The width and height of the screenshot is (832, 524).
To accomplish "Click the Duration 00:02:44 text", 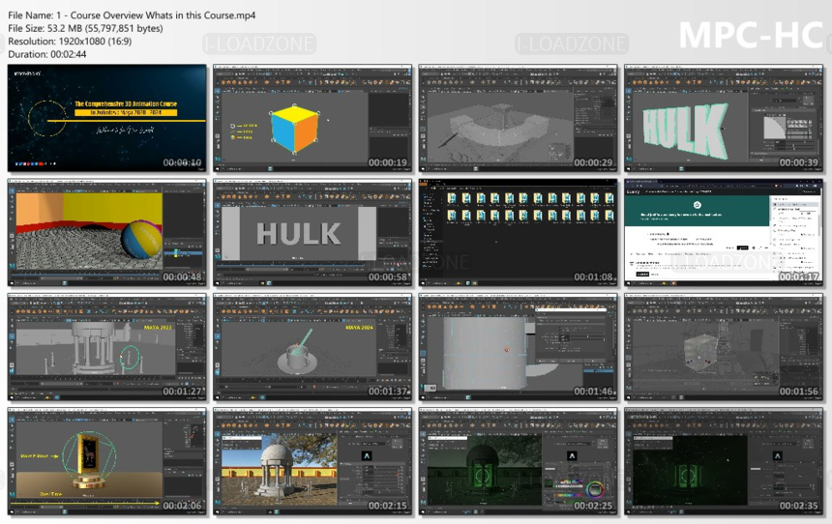I will click(46, 54).
